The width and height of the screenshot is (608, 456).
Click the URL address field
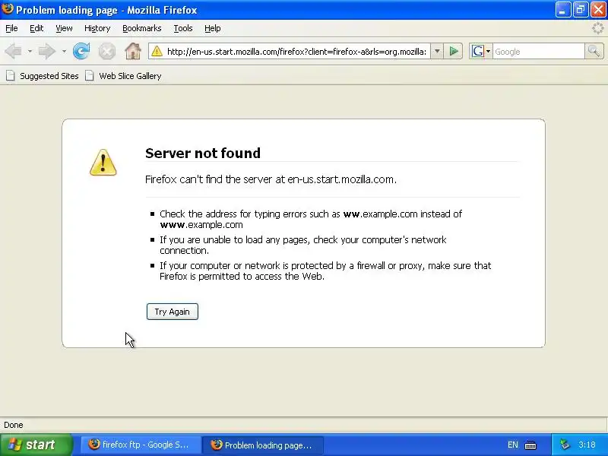coord(296,52)
